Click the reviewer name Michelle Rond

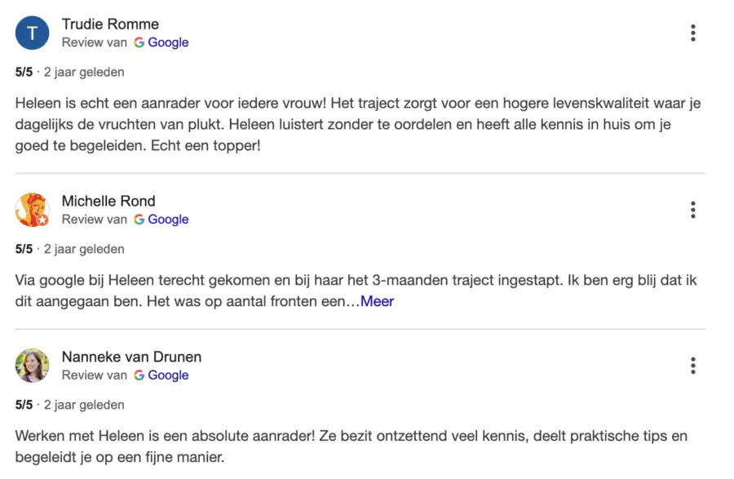[x=108, y=201]
